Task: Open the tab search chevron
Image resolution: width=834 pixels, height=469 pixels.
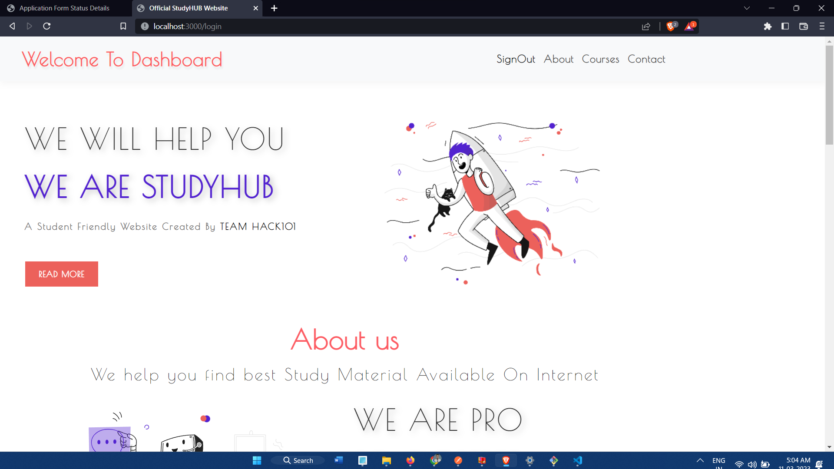Action: [x=747, y=8]
